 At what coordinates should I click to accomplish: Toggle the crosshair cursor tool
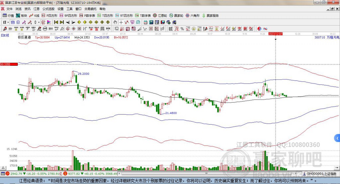(121, 22)
